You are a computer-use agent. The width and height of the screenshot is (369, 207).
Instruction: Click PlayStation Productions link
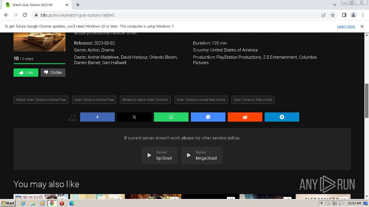click(239, 57)
